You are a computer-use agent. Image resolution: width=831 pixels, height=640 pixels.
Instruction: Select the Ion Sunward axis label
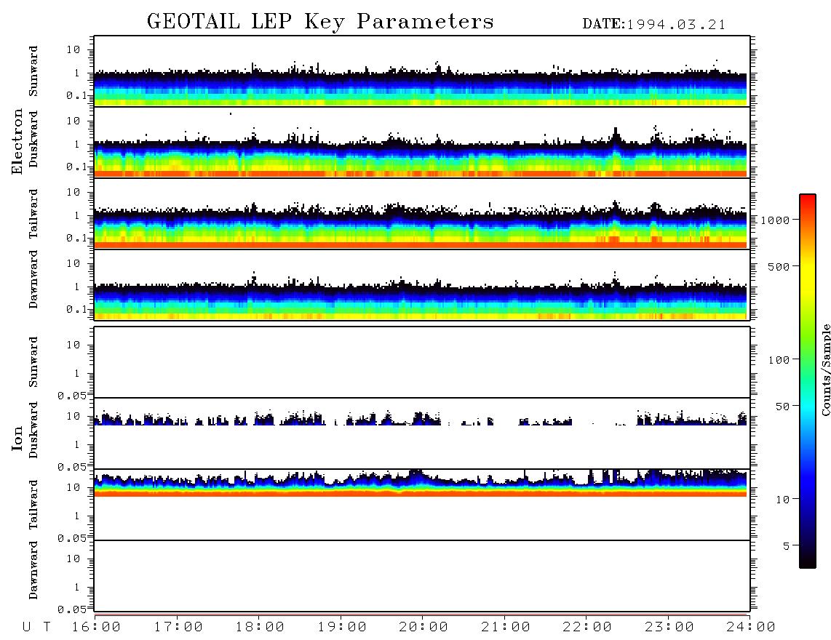tap(33, 362)
